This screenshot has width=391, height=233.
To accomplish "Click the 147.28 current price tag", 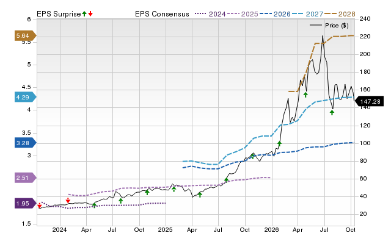I will click(x=369, y=102).
